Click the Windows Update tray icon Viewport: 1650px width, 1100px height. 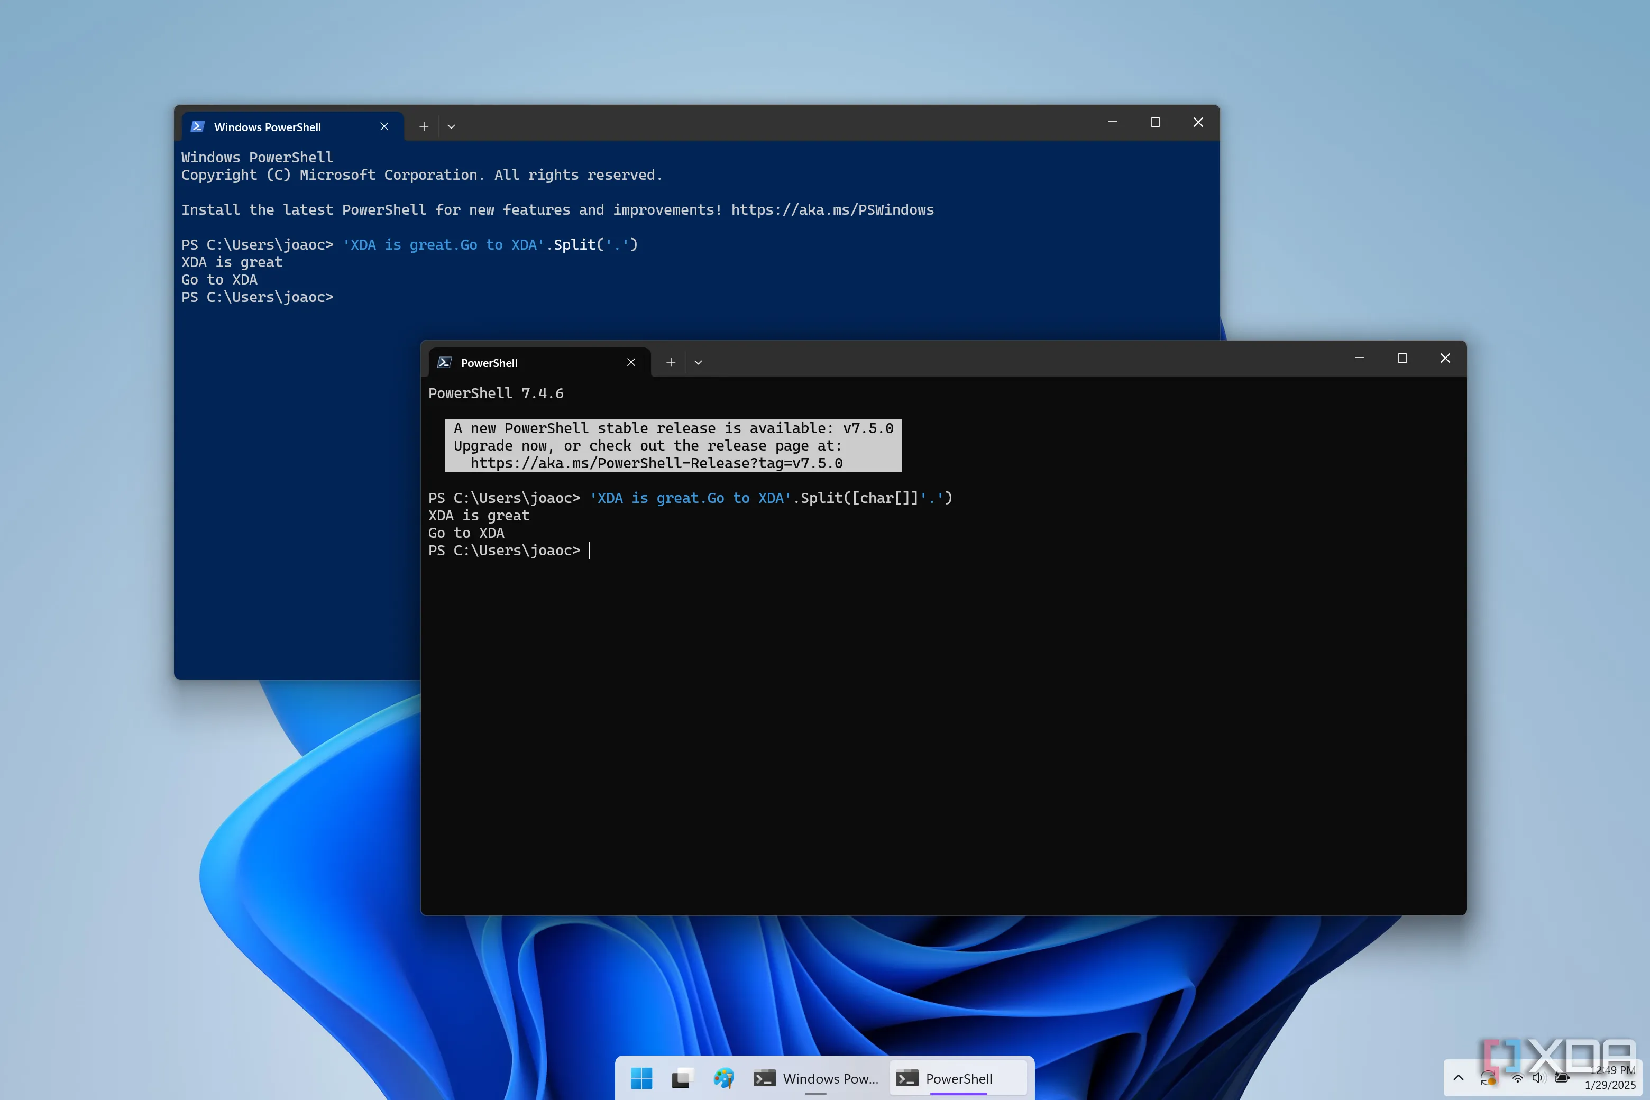(x=1488, y=1079)
